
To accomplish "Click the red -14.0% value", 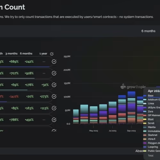I will (14, 97).
